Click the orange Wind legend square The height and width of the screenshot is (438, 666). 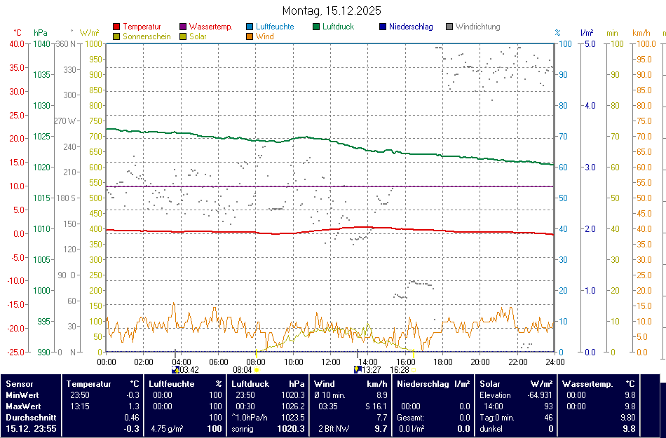click(x=250, y=36)
